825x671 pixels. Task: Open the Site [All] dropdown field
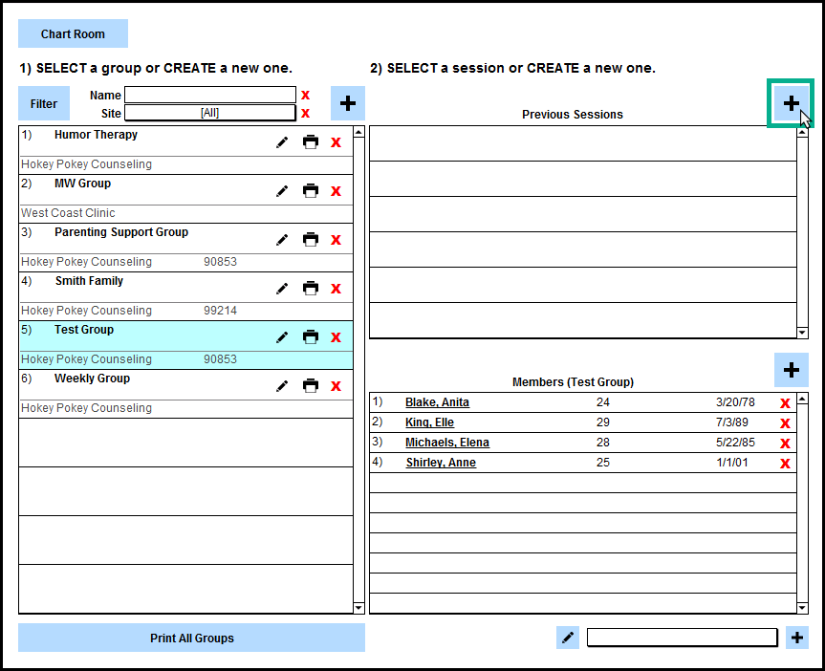coord(210,113)
